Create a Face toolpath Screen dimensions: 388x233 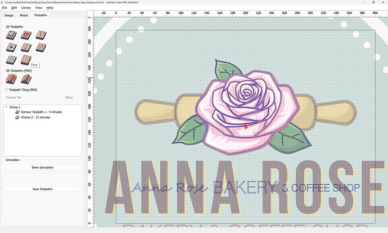point(26,60)
